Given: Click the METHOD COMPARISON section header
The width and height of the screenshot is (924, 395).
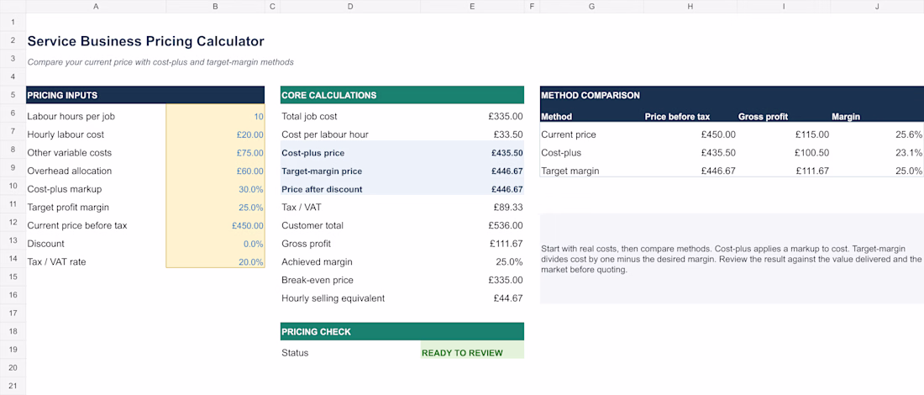Looking at the screenshot, I should coord(732,95).
